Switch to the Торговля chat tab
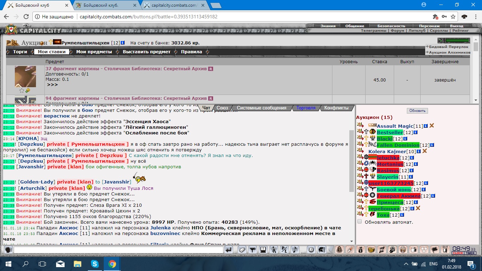Image resolution: width=482 pixels, height=271 pixels. point(306,108)
